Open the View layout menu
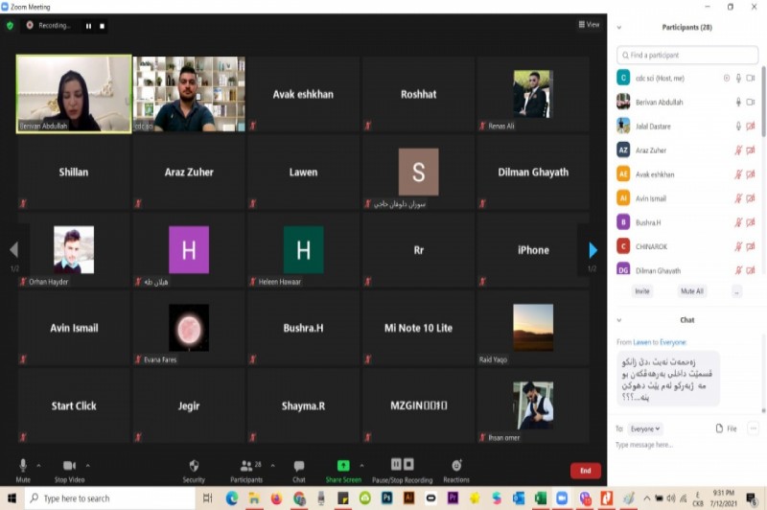 (x=589, y=25)
